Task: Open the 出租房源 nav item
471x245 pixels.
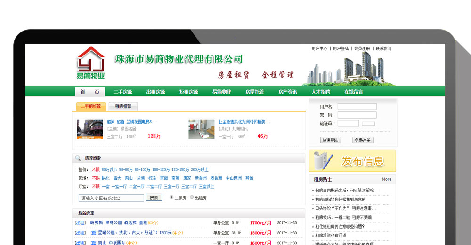Action: point(155,92)
